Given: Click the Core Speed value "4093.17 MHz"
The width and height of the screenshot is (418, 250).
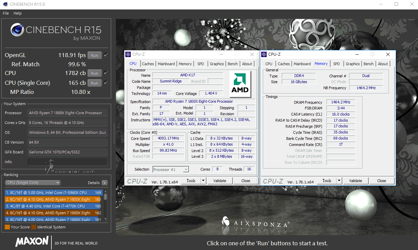Looking at the screenshot, I should [168, 138].
